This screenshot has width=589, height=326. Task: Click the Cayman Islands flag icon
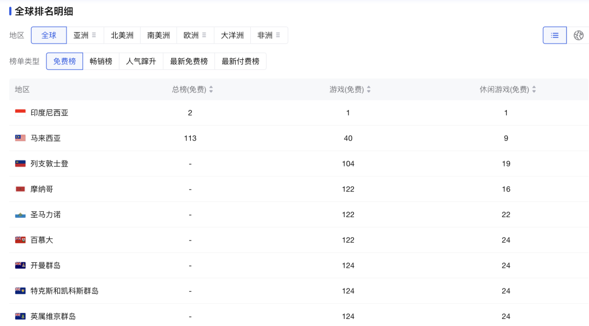(x=20, y=266)
